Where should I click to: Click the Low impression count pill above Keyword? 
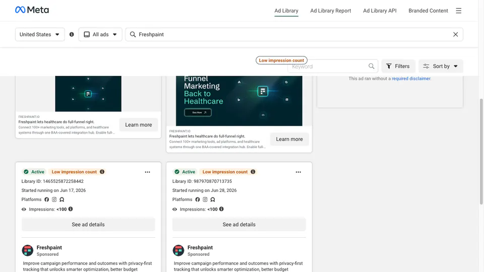[x=281, y=60]
